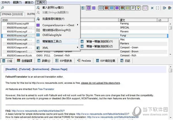Image resolution: width=173 pixels, height=121 pixels.
Task: Click intro panel scrollbar thumb
Action: point(170,70)
